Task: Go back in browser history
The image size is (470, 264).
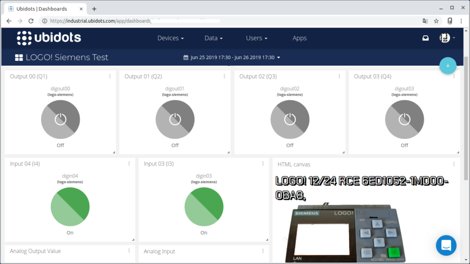Action: pyautogui.click(x=9, y=21)
